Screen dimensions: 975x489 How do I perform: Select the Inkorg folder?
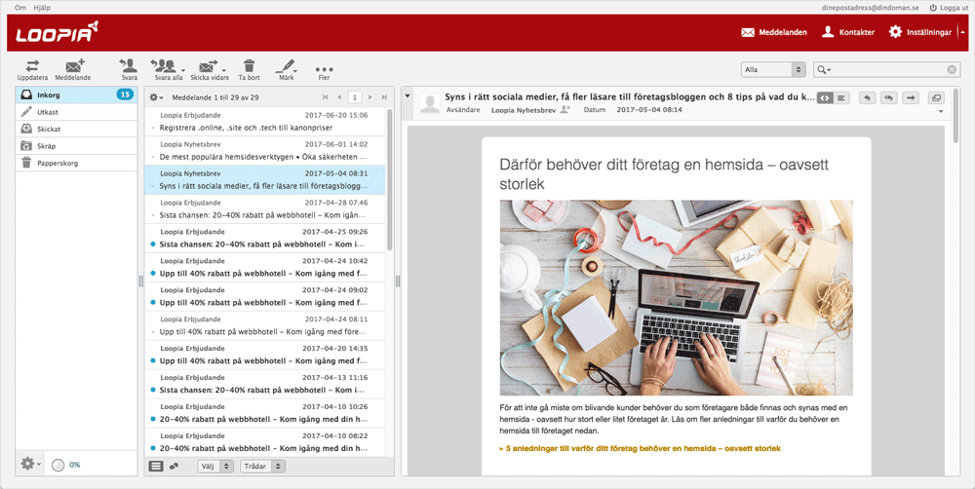(x=76, y=95)
